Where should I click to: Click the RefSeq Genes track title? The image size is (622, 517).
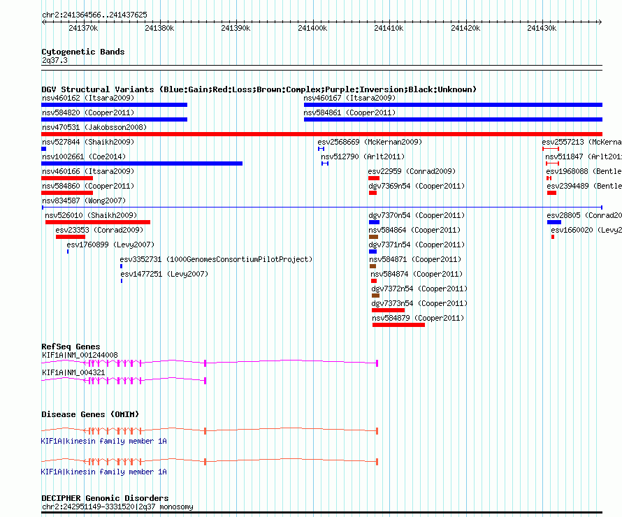click(71, 347)
